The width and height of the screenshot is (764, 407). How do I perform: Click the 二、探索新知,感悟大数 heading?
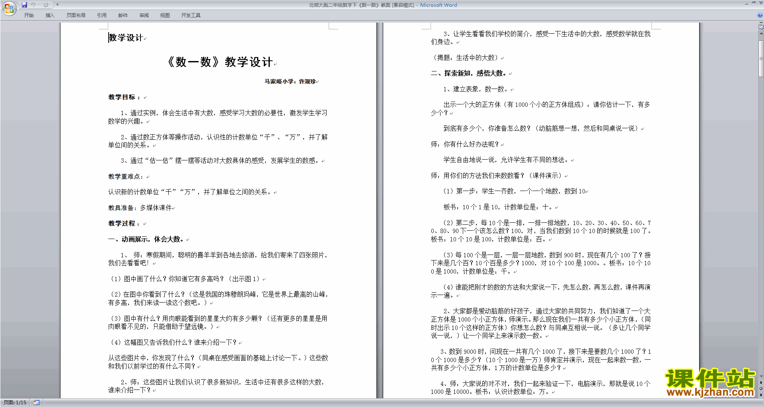(469, 73)
